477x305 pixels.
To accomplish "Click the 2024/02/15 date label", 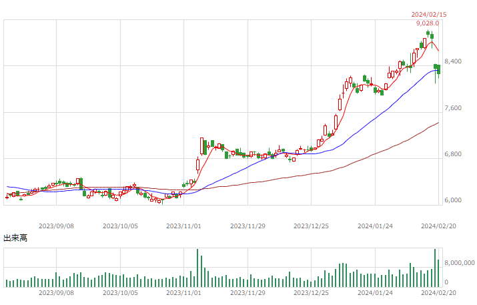I will coord(429,15).
